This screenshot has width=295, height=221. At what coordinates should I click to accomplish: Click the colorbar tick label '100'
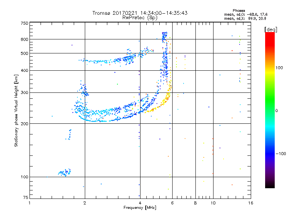click(279, 68)
